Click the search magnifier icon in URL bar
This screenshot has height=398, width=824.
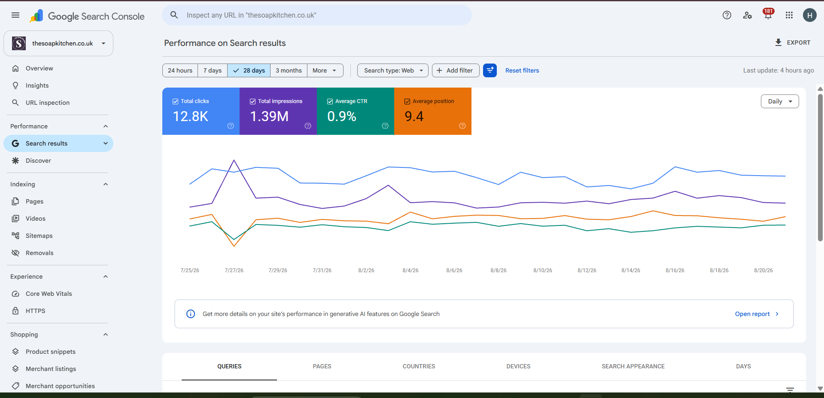(174, 15)
